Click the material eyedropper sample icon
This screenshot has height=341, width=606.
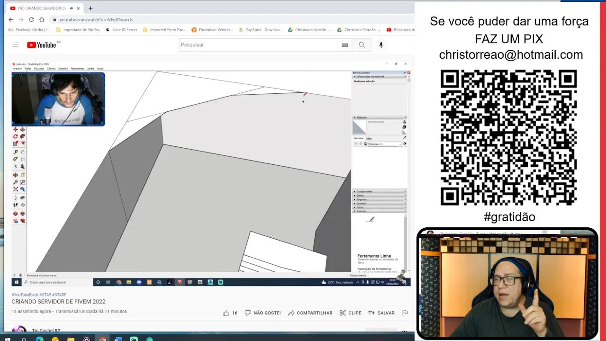pos(404,138)
